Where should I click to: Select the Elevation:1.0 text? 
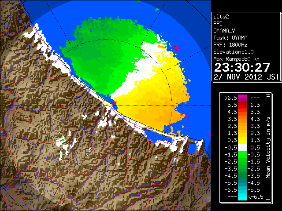pyautogui.click(x=234, y=52)
